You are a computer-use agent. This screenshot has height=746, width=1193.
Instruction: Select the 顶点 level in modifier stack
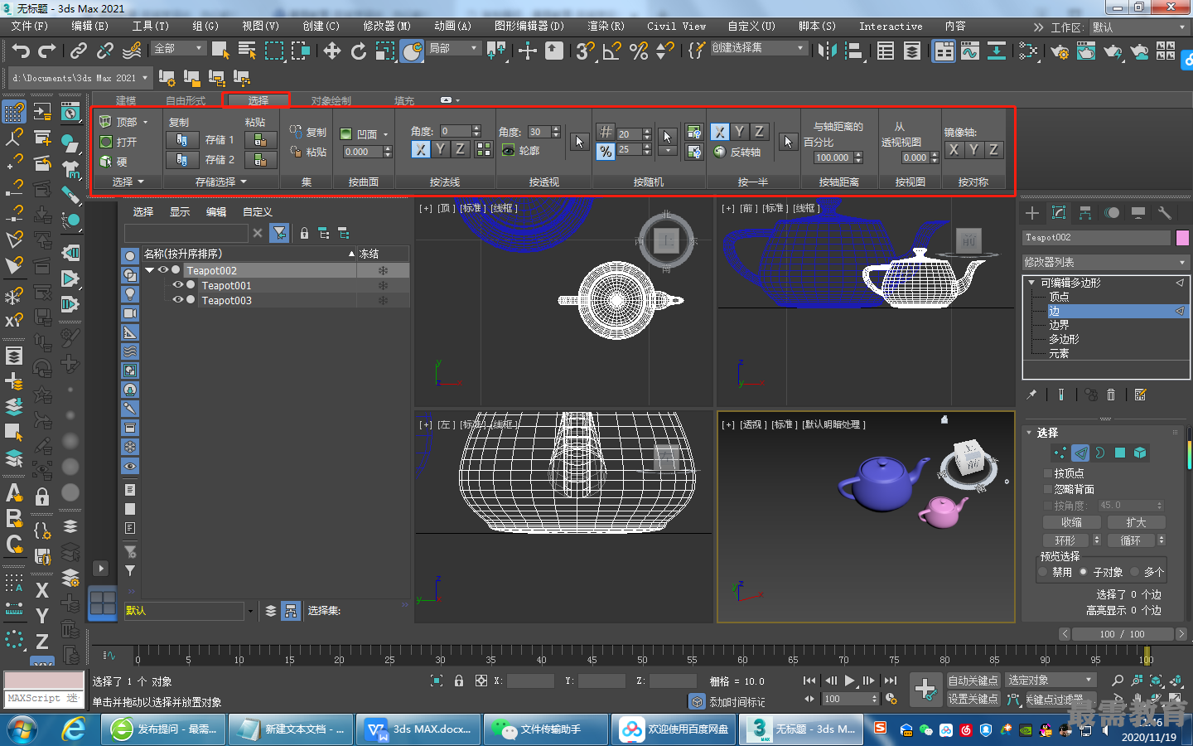(1060, 297)
